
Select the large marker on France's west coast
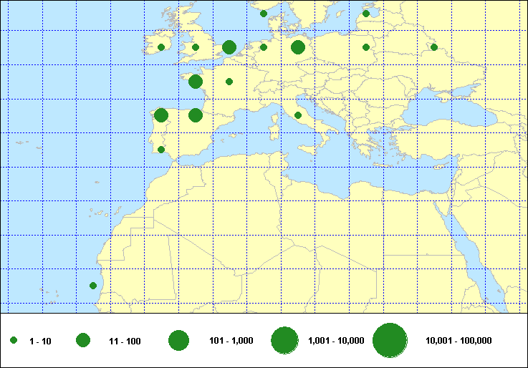[x=195, y=81]
